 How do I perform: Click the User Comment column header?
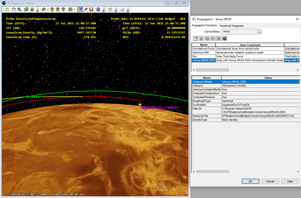(x=250, y=45)
